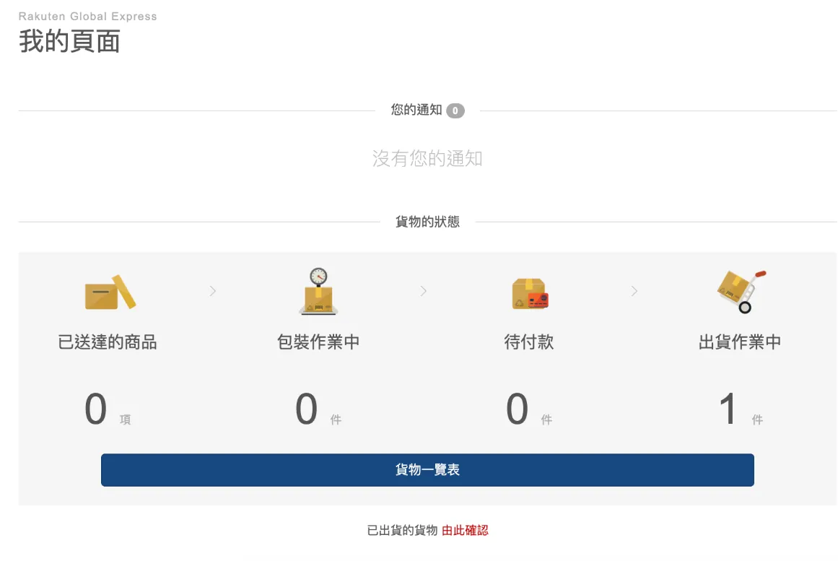This screenshot has height=561, width=838.
Task: Click the package on weighing scale icon
Action: pyautogui.click(x=318, y=292)
